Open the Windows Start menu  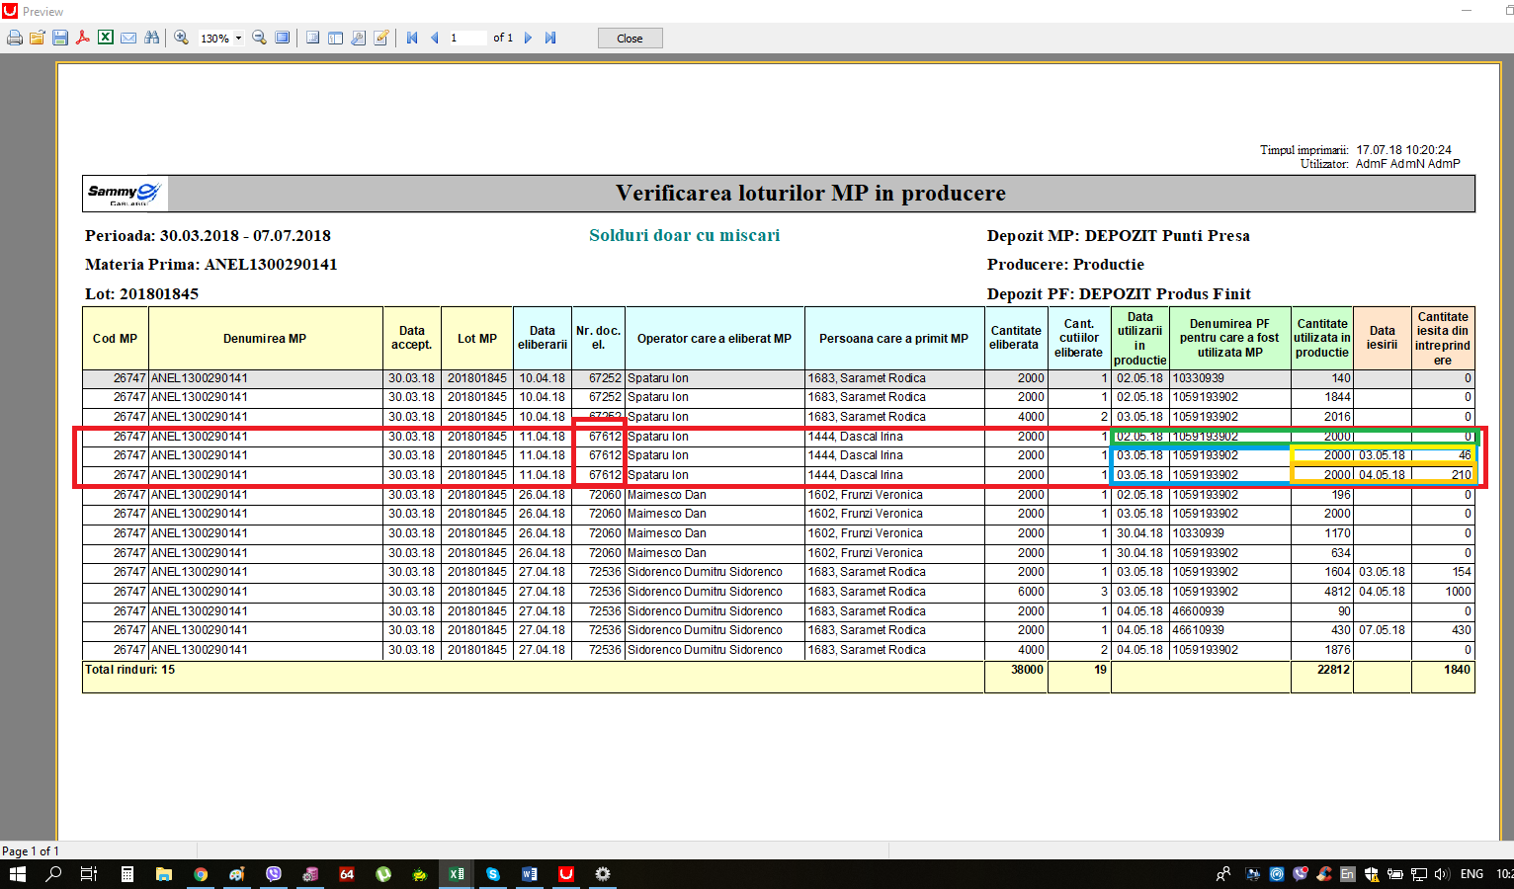click(x=17, y=874)
